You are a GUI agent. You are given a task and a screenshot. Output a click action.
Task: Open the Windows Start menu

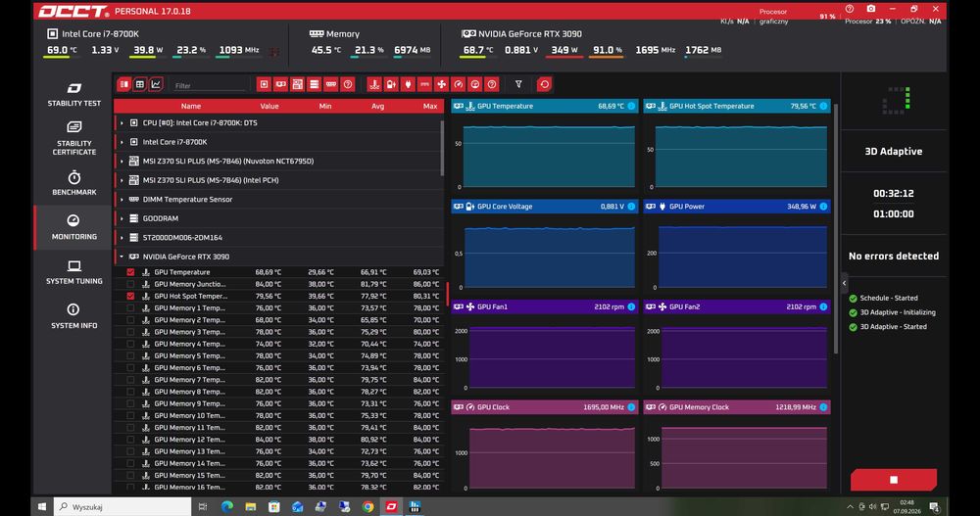tap(42, 506)
